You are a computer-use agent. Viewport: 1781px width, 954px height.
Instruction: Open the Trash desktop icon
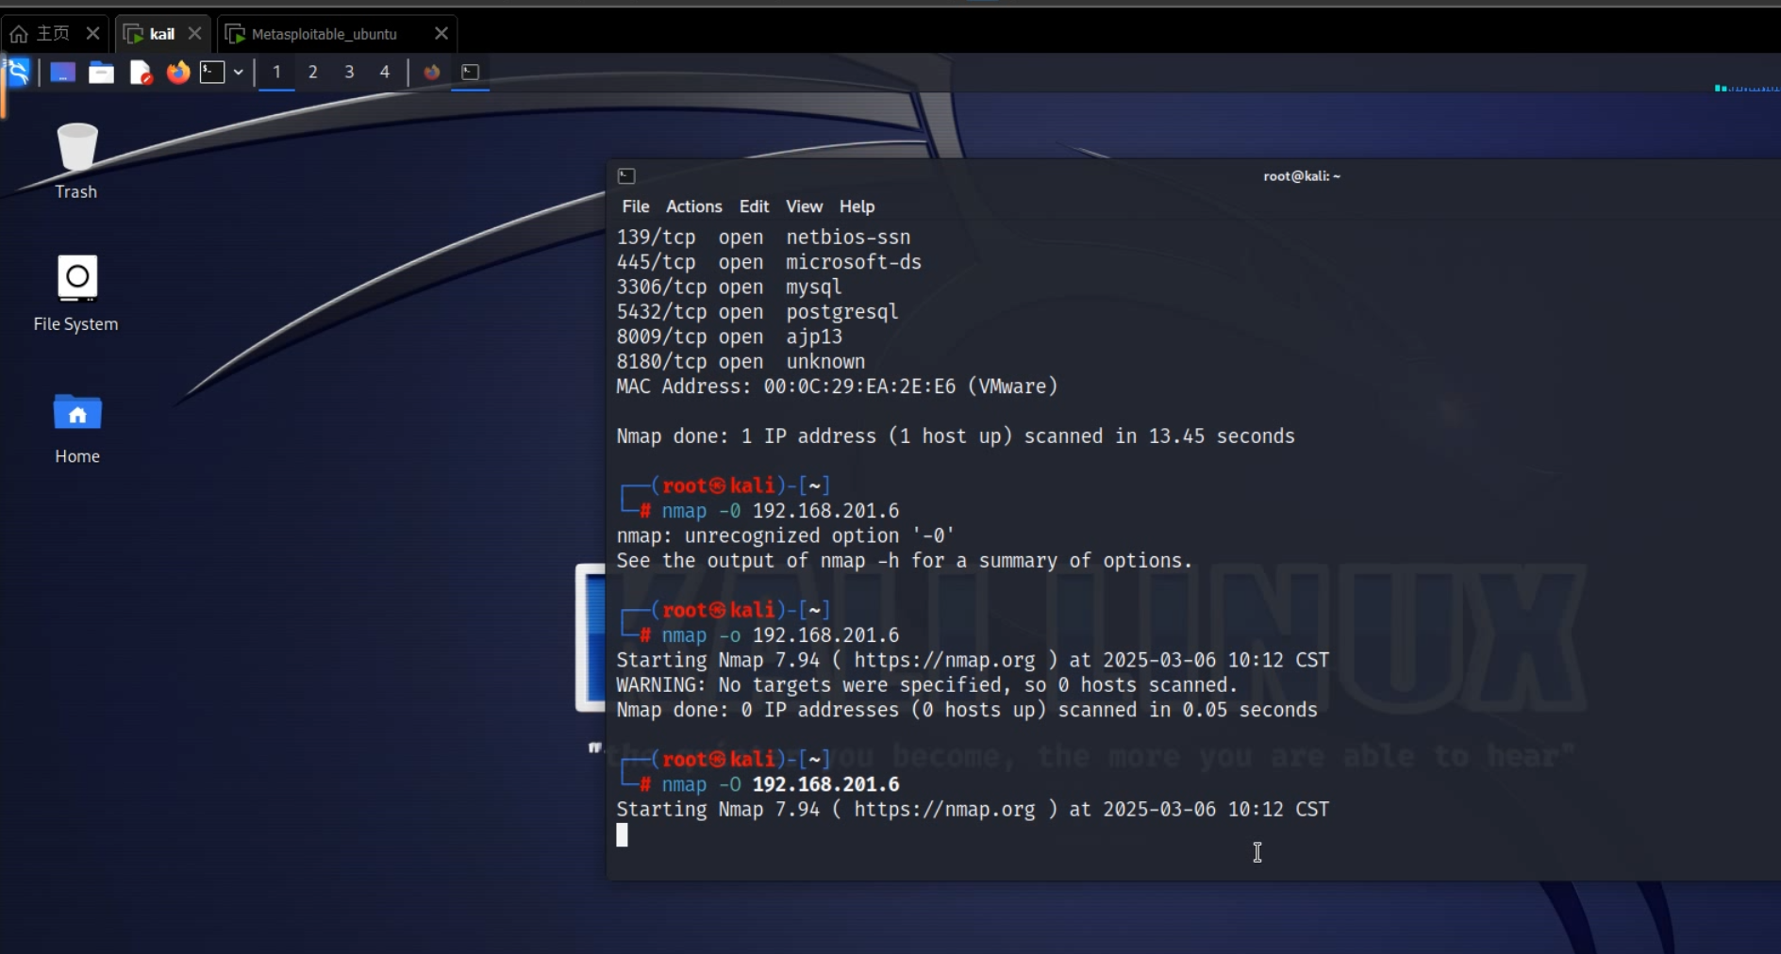point(76,161)
